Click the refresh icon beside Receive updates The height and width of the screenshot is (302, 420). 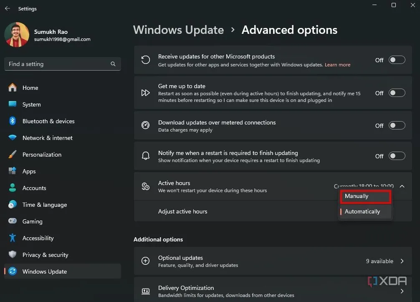145,60
